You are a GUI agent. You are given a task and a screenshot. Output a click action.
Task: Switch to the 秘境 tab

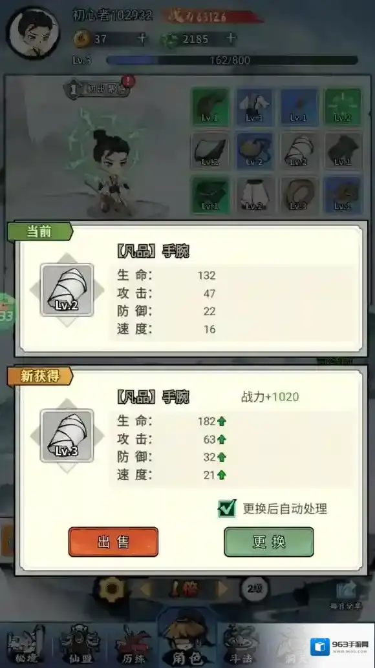coord(27,645)
